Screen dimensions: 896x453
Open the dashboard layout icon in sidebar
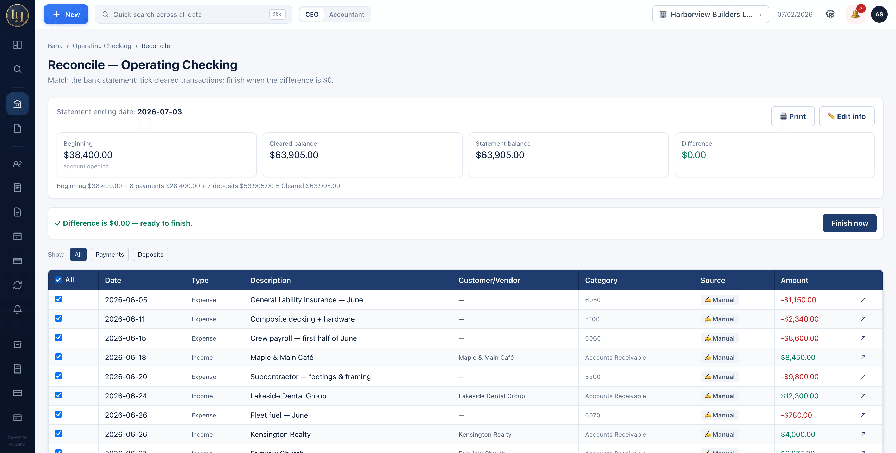(x=17, y=44)
